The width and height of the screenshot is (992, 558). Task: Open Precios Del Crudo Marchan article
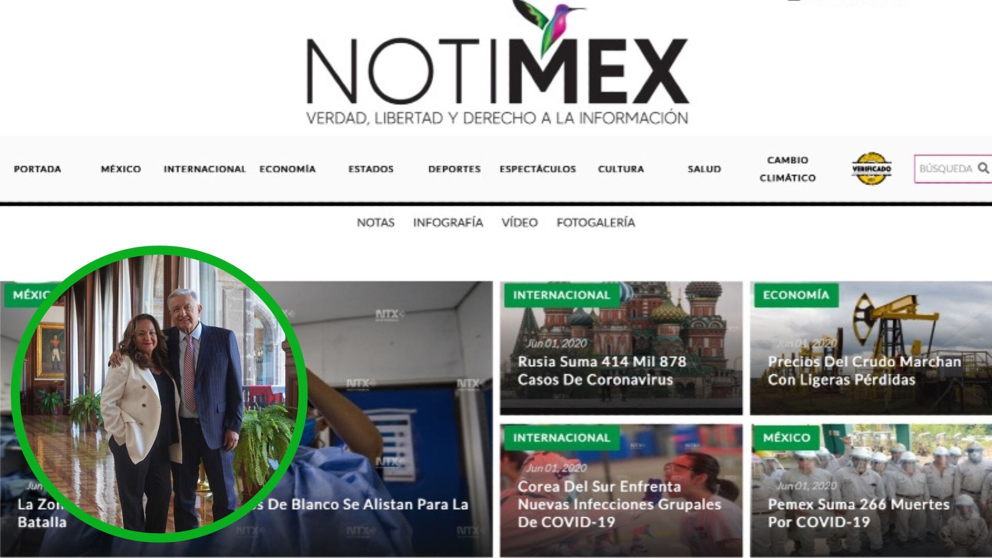point(864,370)
